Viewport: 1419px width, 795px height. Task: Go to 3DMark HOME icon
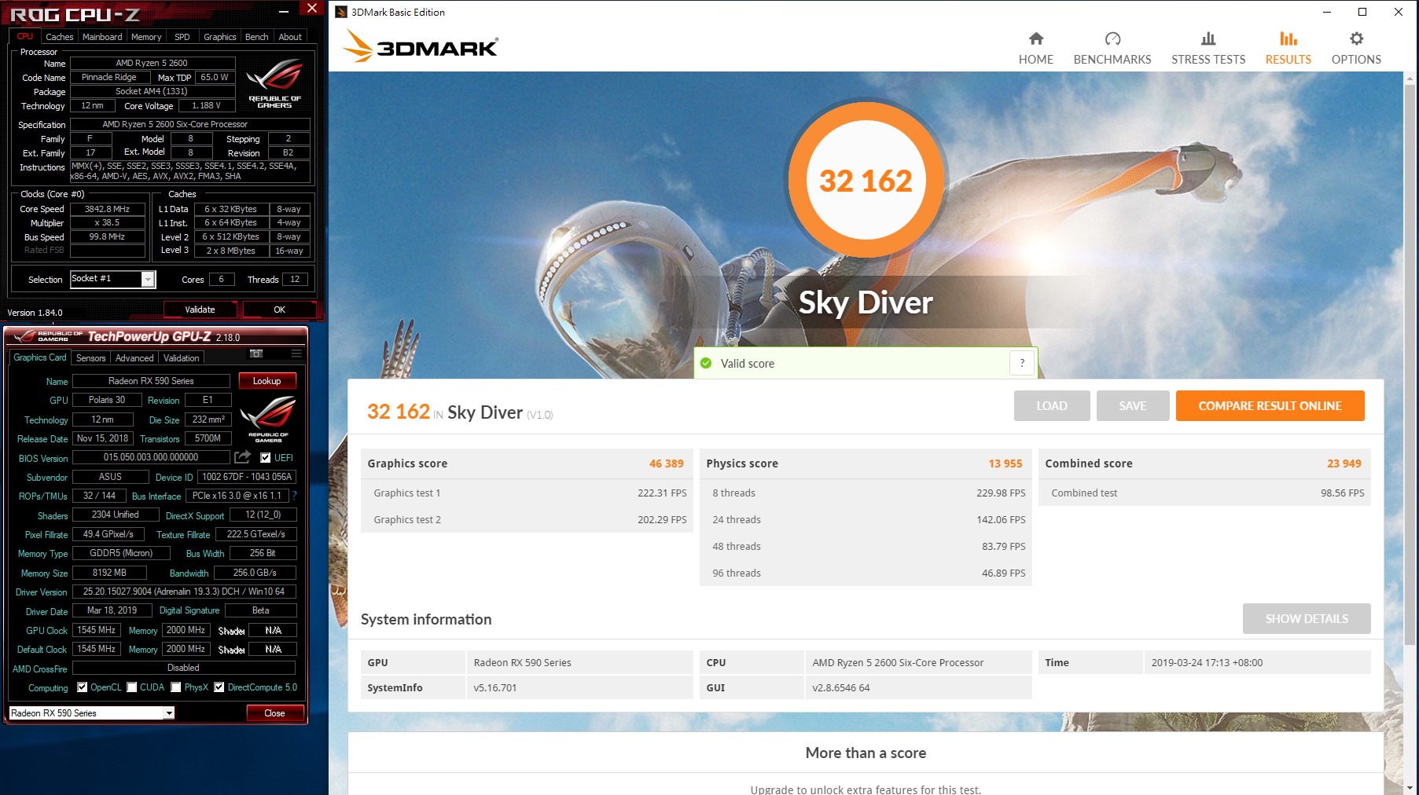[x=1035, y=38]
